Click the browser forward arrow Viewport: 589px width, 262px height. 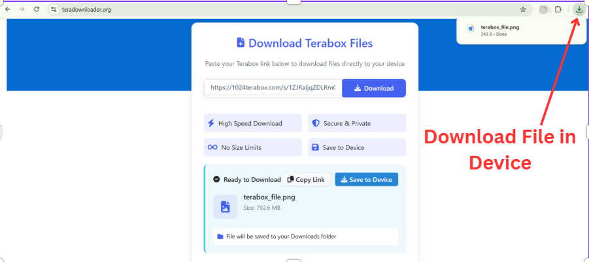tap(22, 10)
